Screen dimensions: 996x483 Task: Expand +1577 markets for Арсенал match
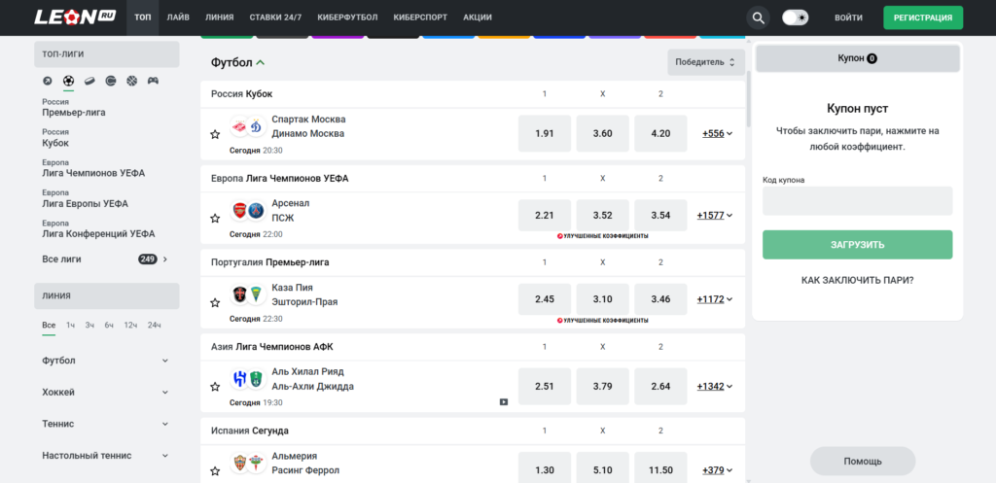coord(715,215)
